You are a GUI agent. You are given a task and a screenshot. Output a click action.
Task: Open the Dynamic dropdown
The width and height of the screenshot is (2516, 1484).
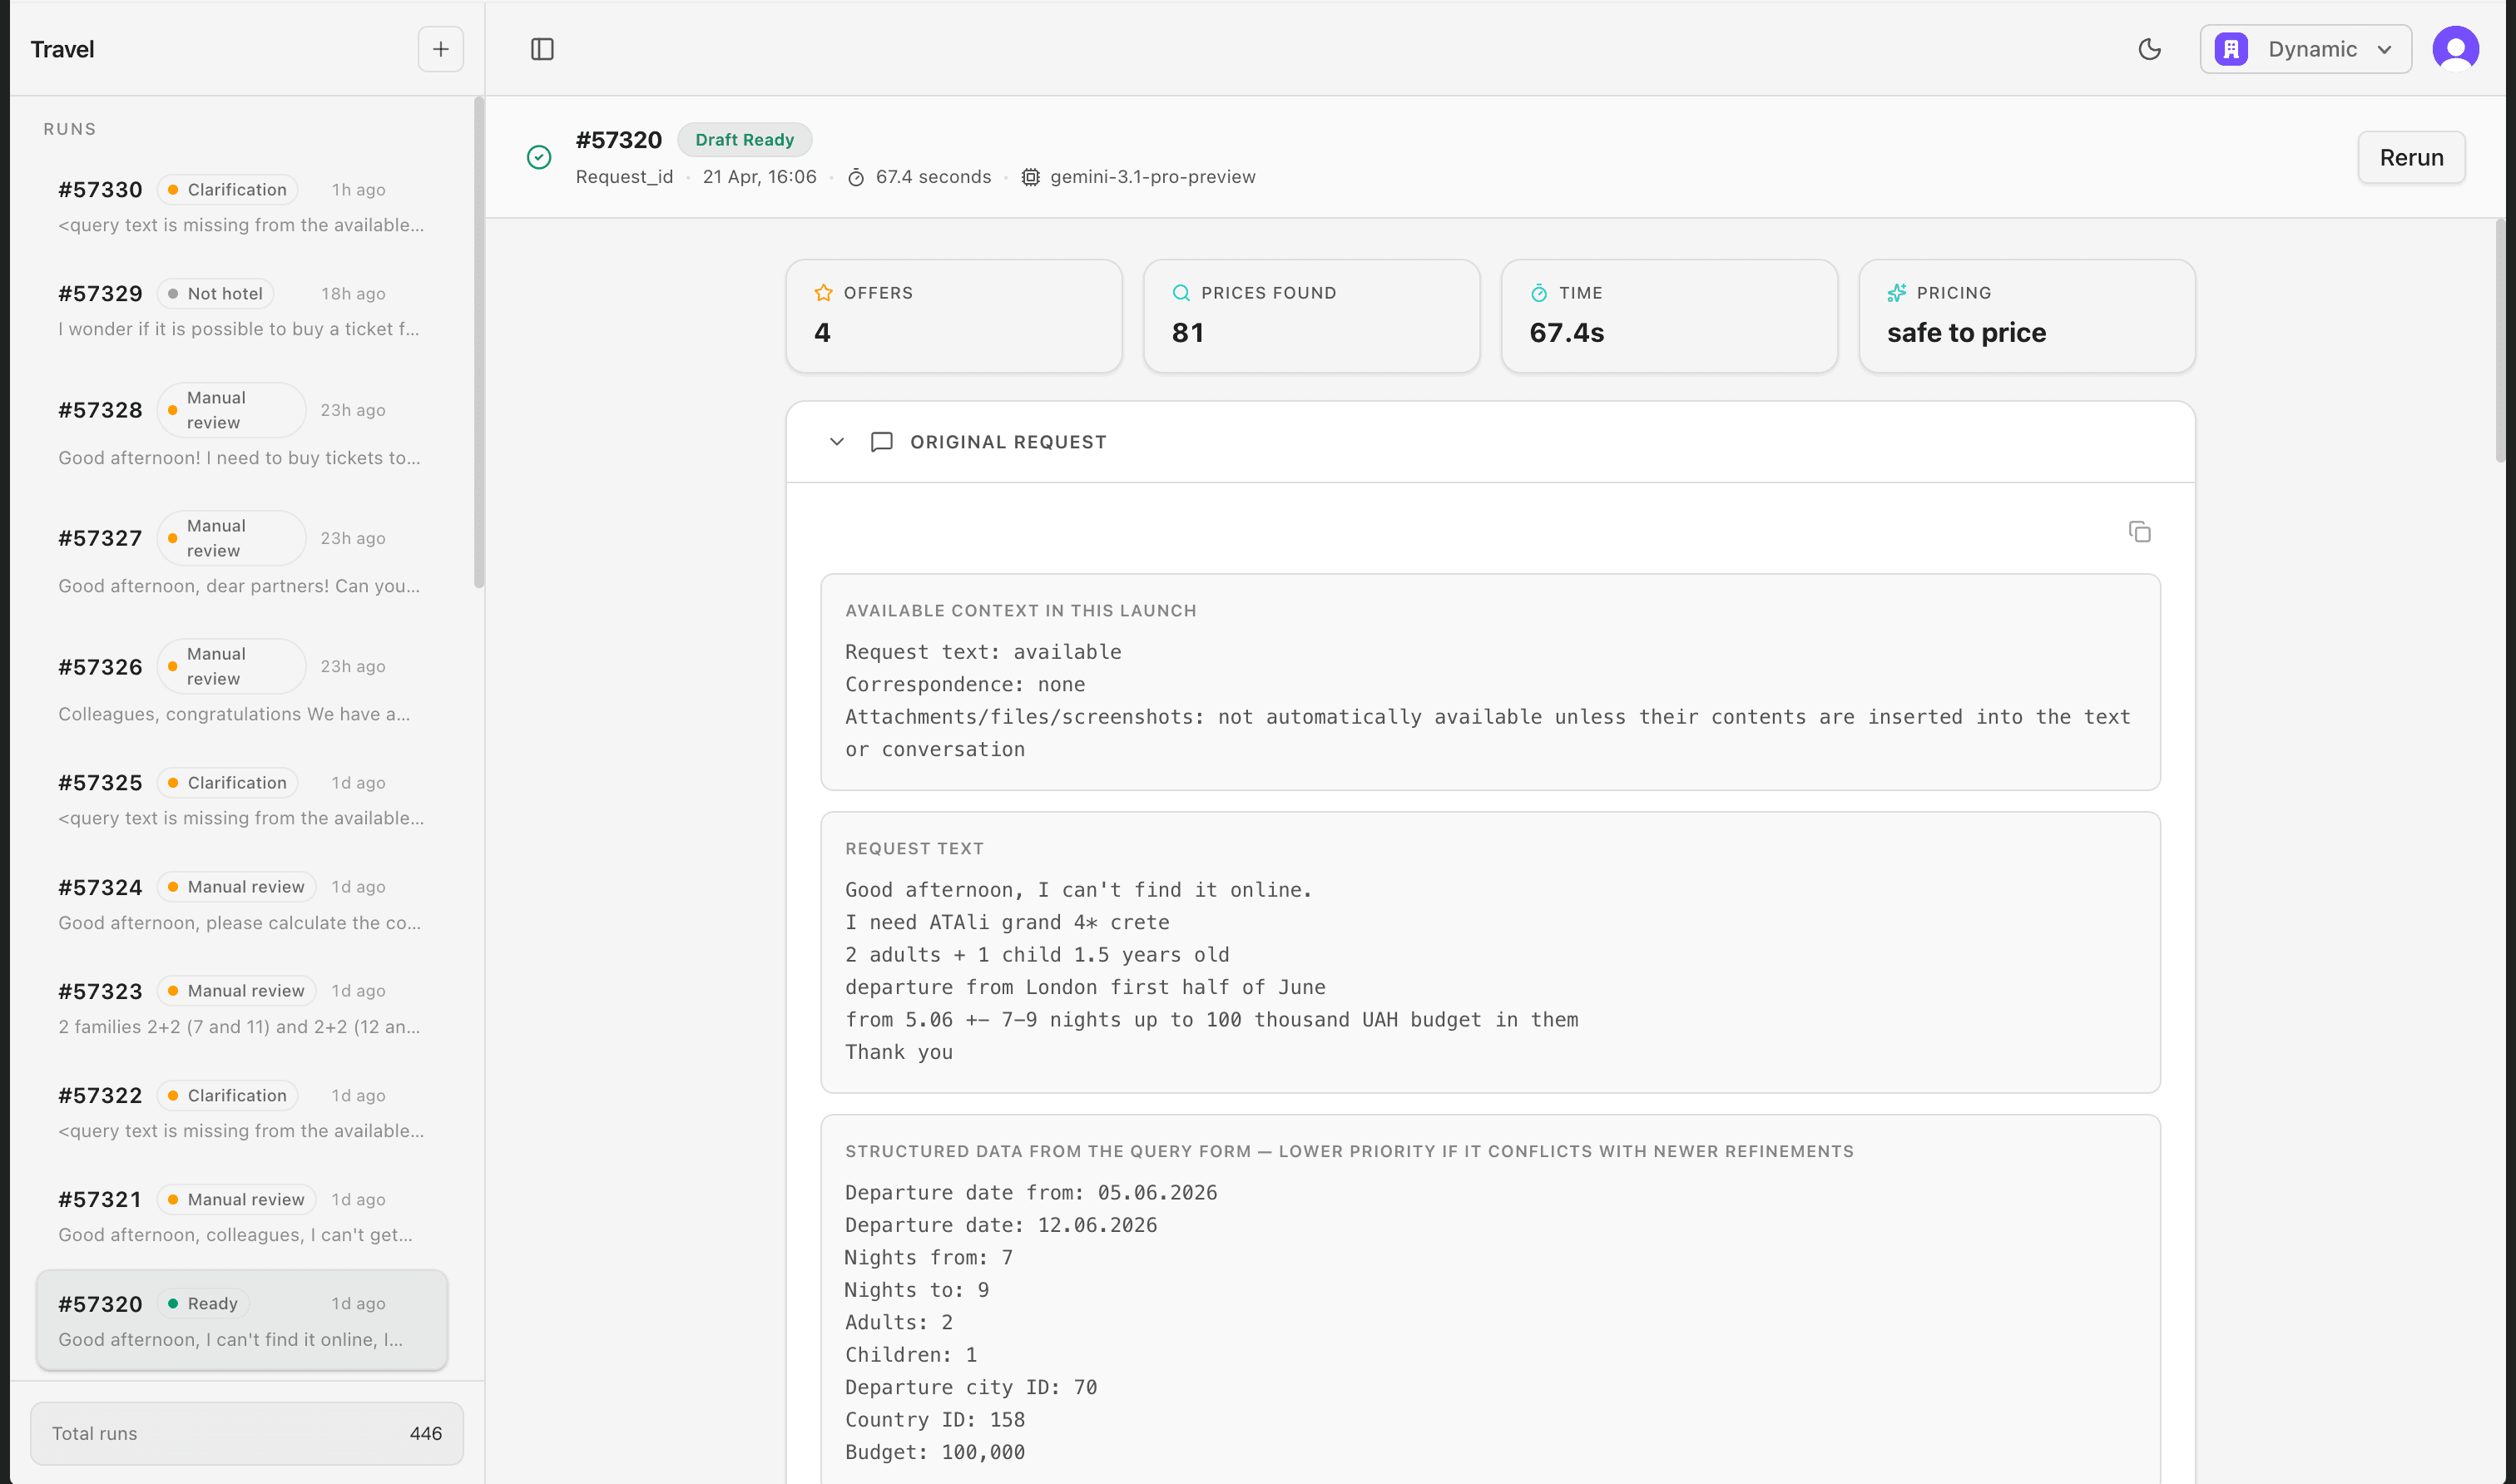2306,48
